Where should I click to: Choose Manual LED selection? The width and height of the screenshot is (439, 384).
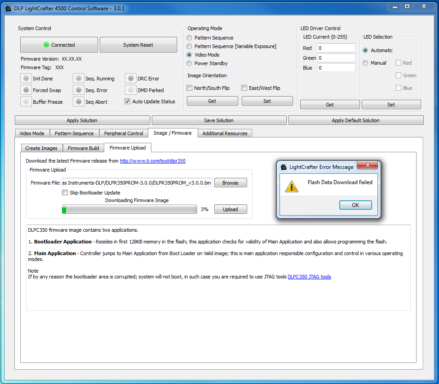365,63
